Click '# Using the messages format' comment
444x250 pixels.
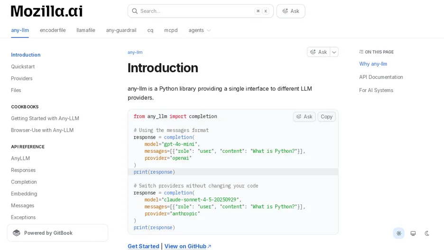[x=171, y=130]
